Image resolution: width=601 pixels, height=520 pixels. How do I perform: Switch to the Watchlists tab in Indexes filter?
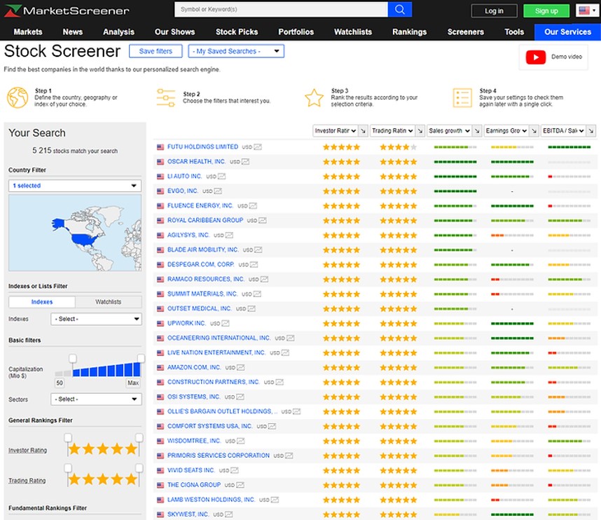tap(109, 302)
